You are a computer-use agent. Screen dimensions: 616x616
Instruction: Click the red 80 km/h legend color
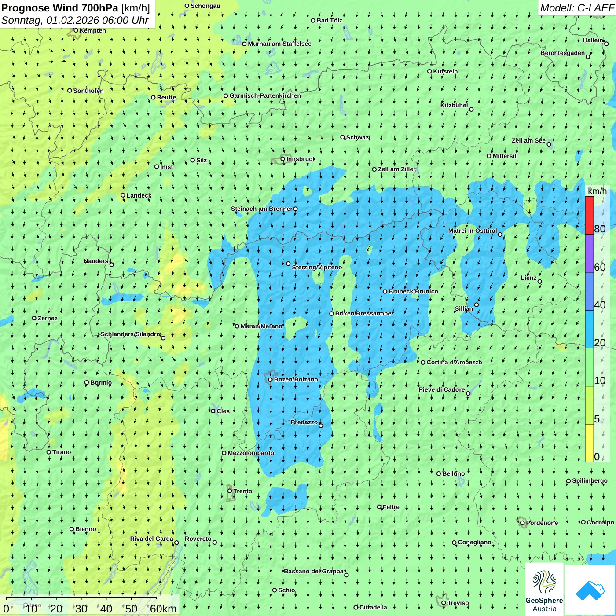[589, 215]
